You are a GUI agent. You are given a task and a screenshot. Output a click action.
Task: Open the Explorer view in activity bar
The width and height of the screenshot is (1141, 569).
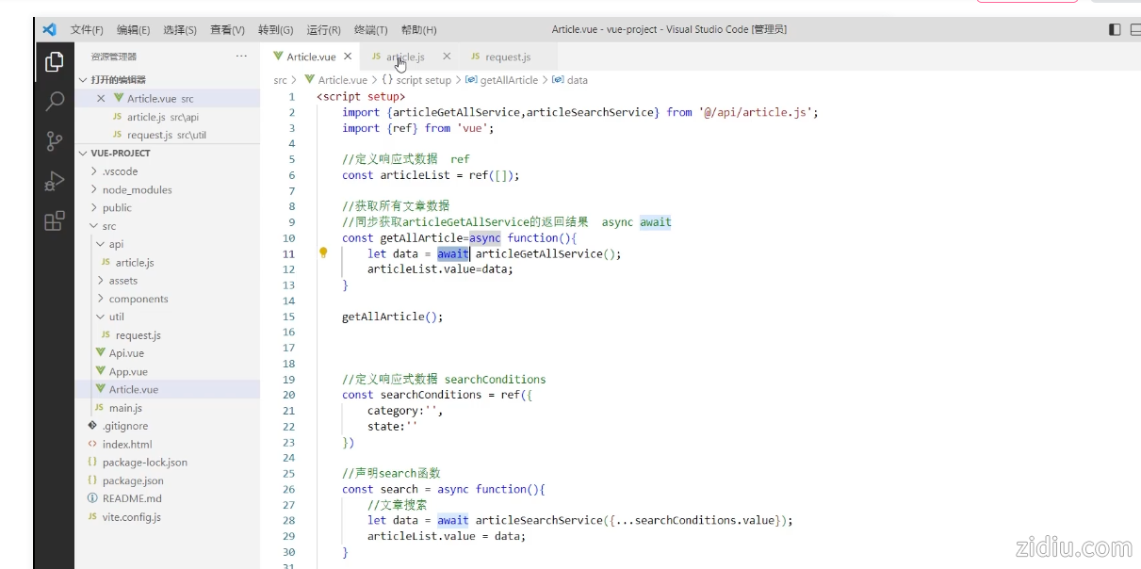(55, 62)
